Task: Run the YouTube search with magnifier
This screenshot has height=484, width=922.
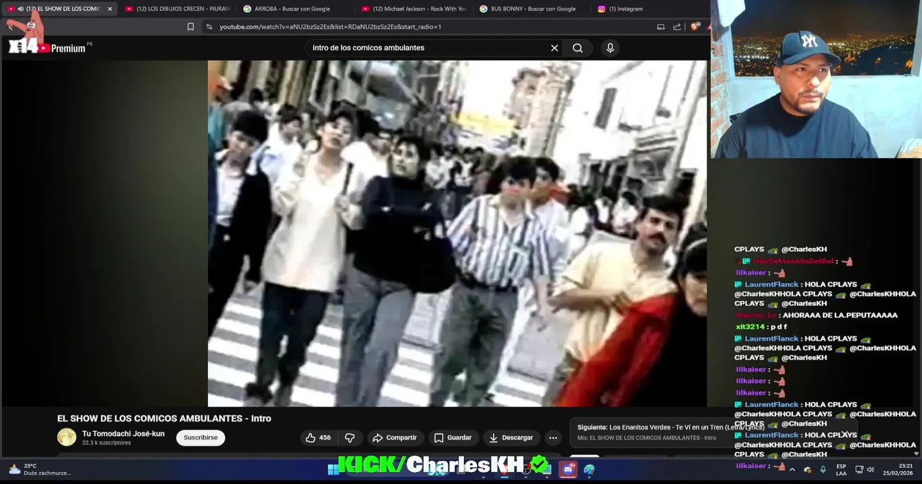Action: click(x=578, y=48)
